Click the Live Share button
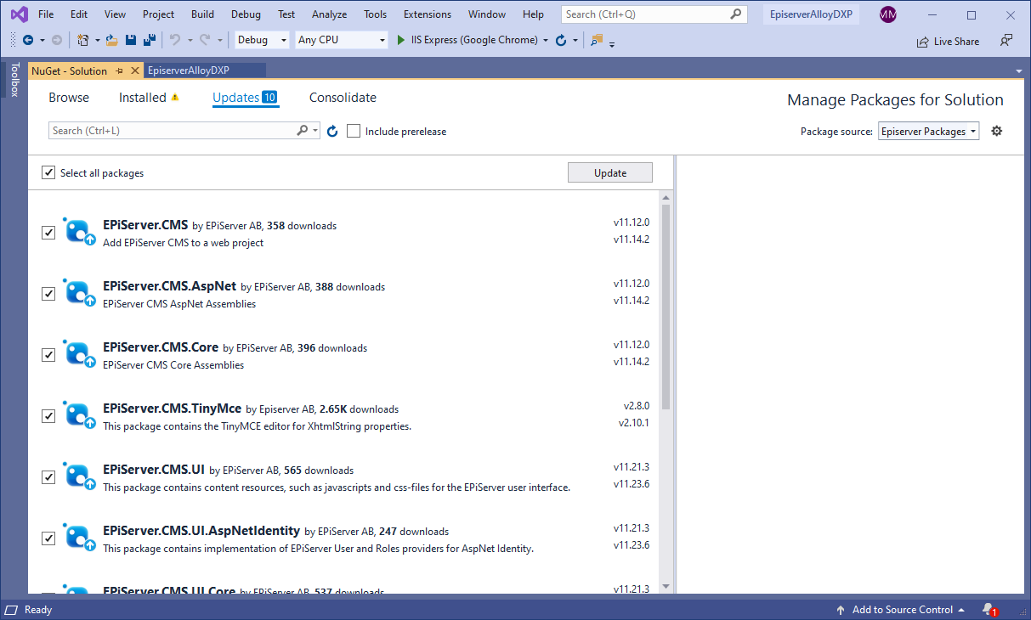 tap(948, 41)
